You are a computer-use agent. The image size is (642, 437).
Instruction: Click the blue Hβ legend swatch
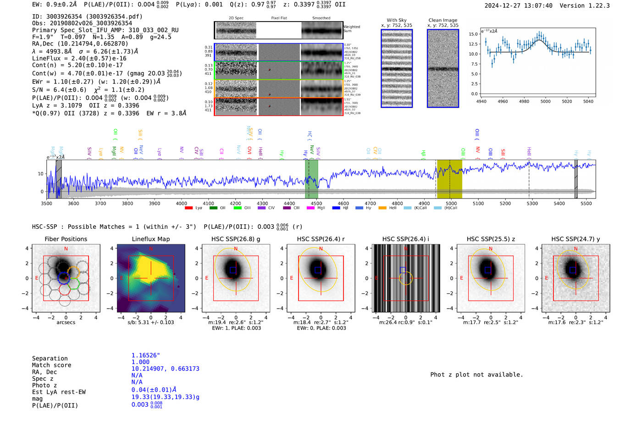[x=336, y=208]
